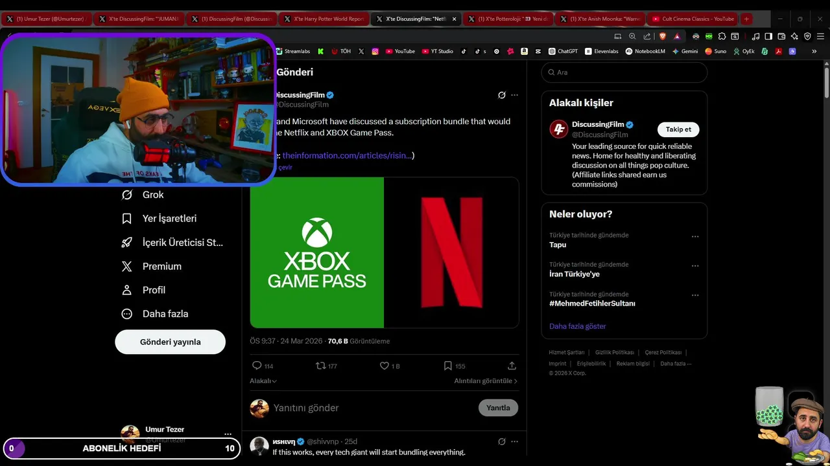
Task: Click the Tapu trending topic
Action: click(558, 245)
